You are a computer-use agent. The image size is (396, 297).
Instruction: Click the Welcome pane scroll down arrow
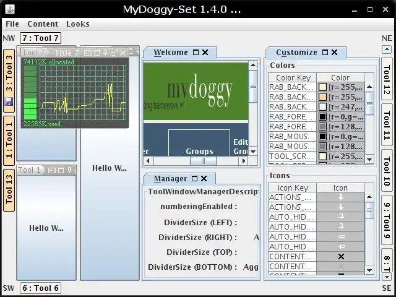[253, 151]
